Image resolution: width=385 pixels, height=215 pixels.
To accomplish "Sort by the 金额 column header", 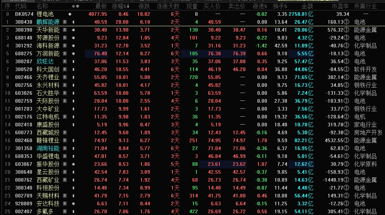I will (307, 6).
